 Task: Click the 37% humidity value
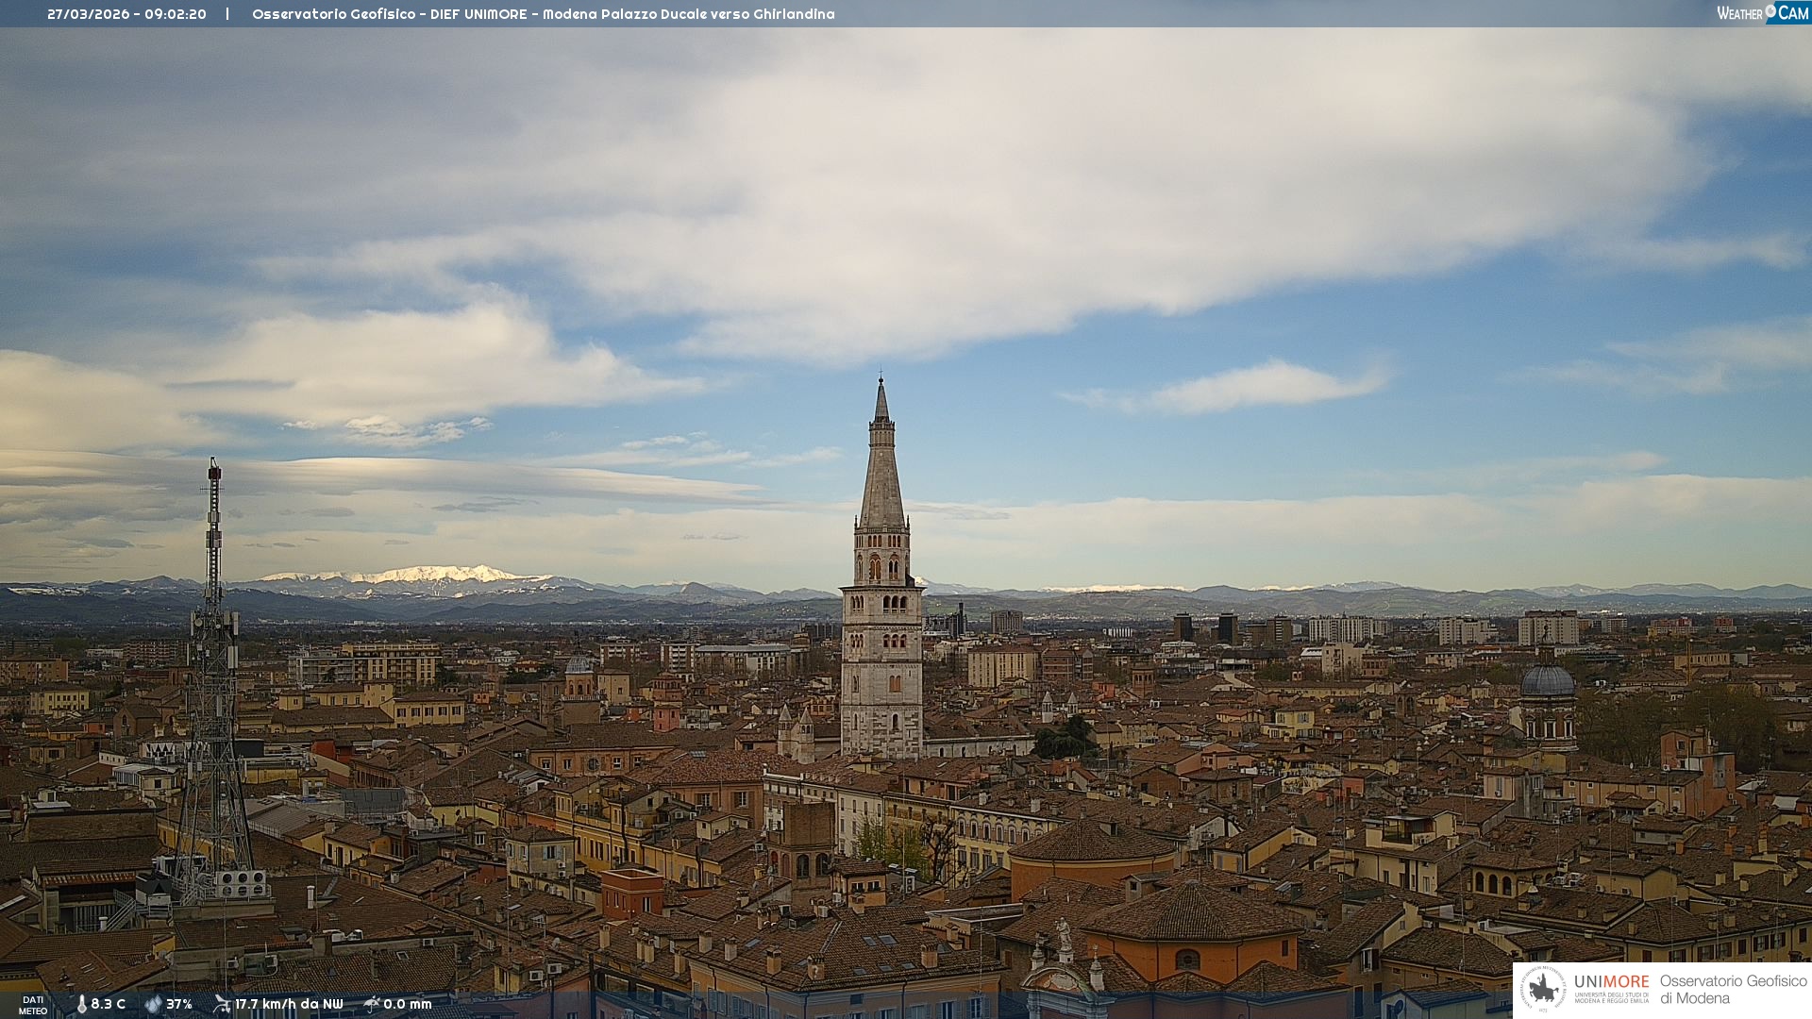click(x=179, y=1004)
